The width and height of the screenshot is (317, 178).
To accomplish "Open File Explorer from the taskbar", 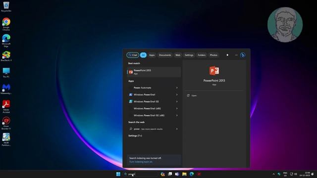I will [184, 174].
